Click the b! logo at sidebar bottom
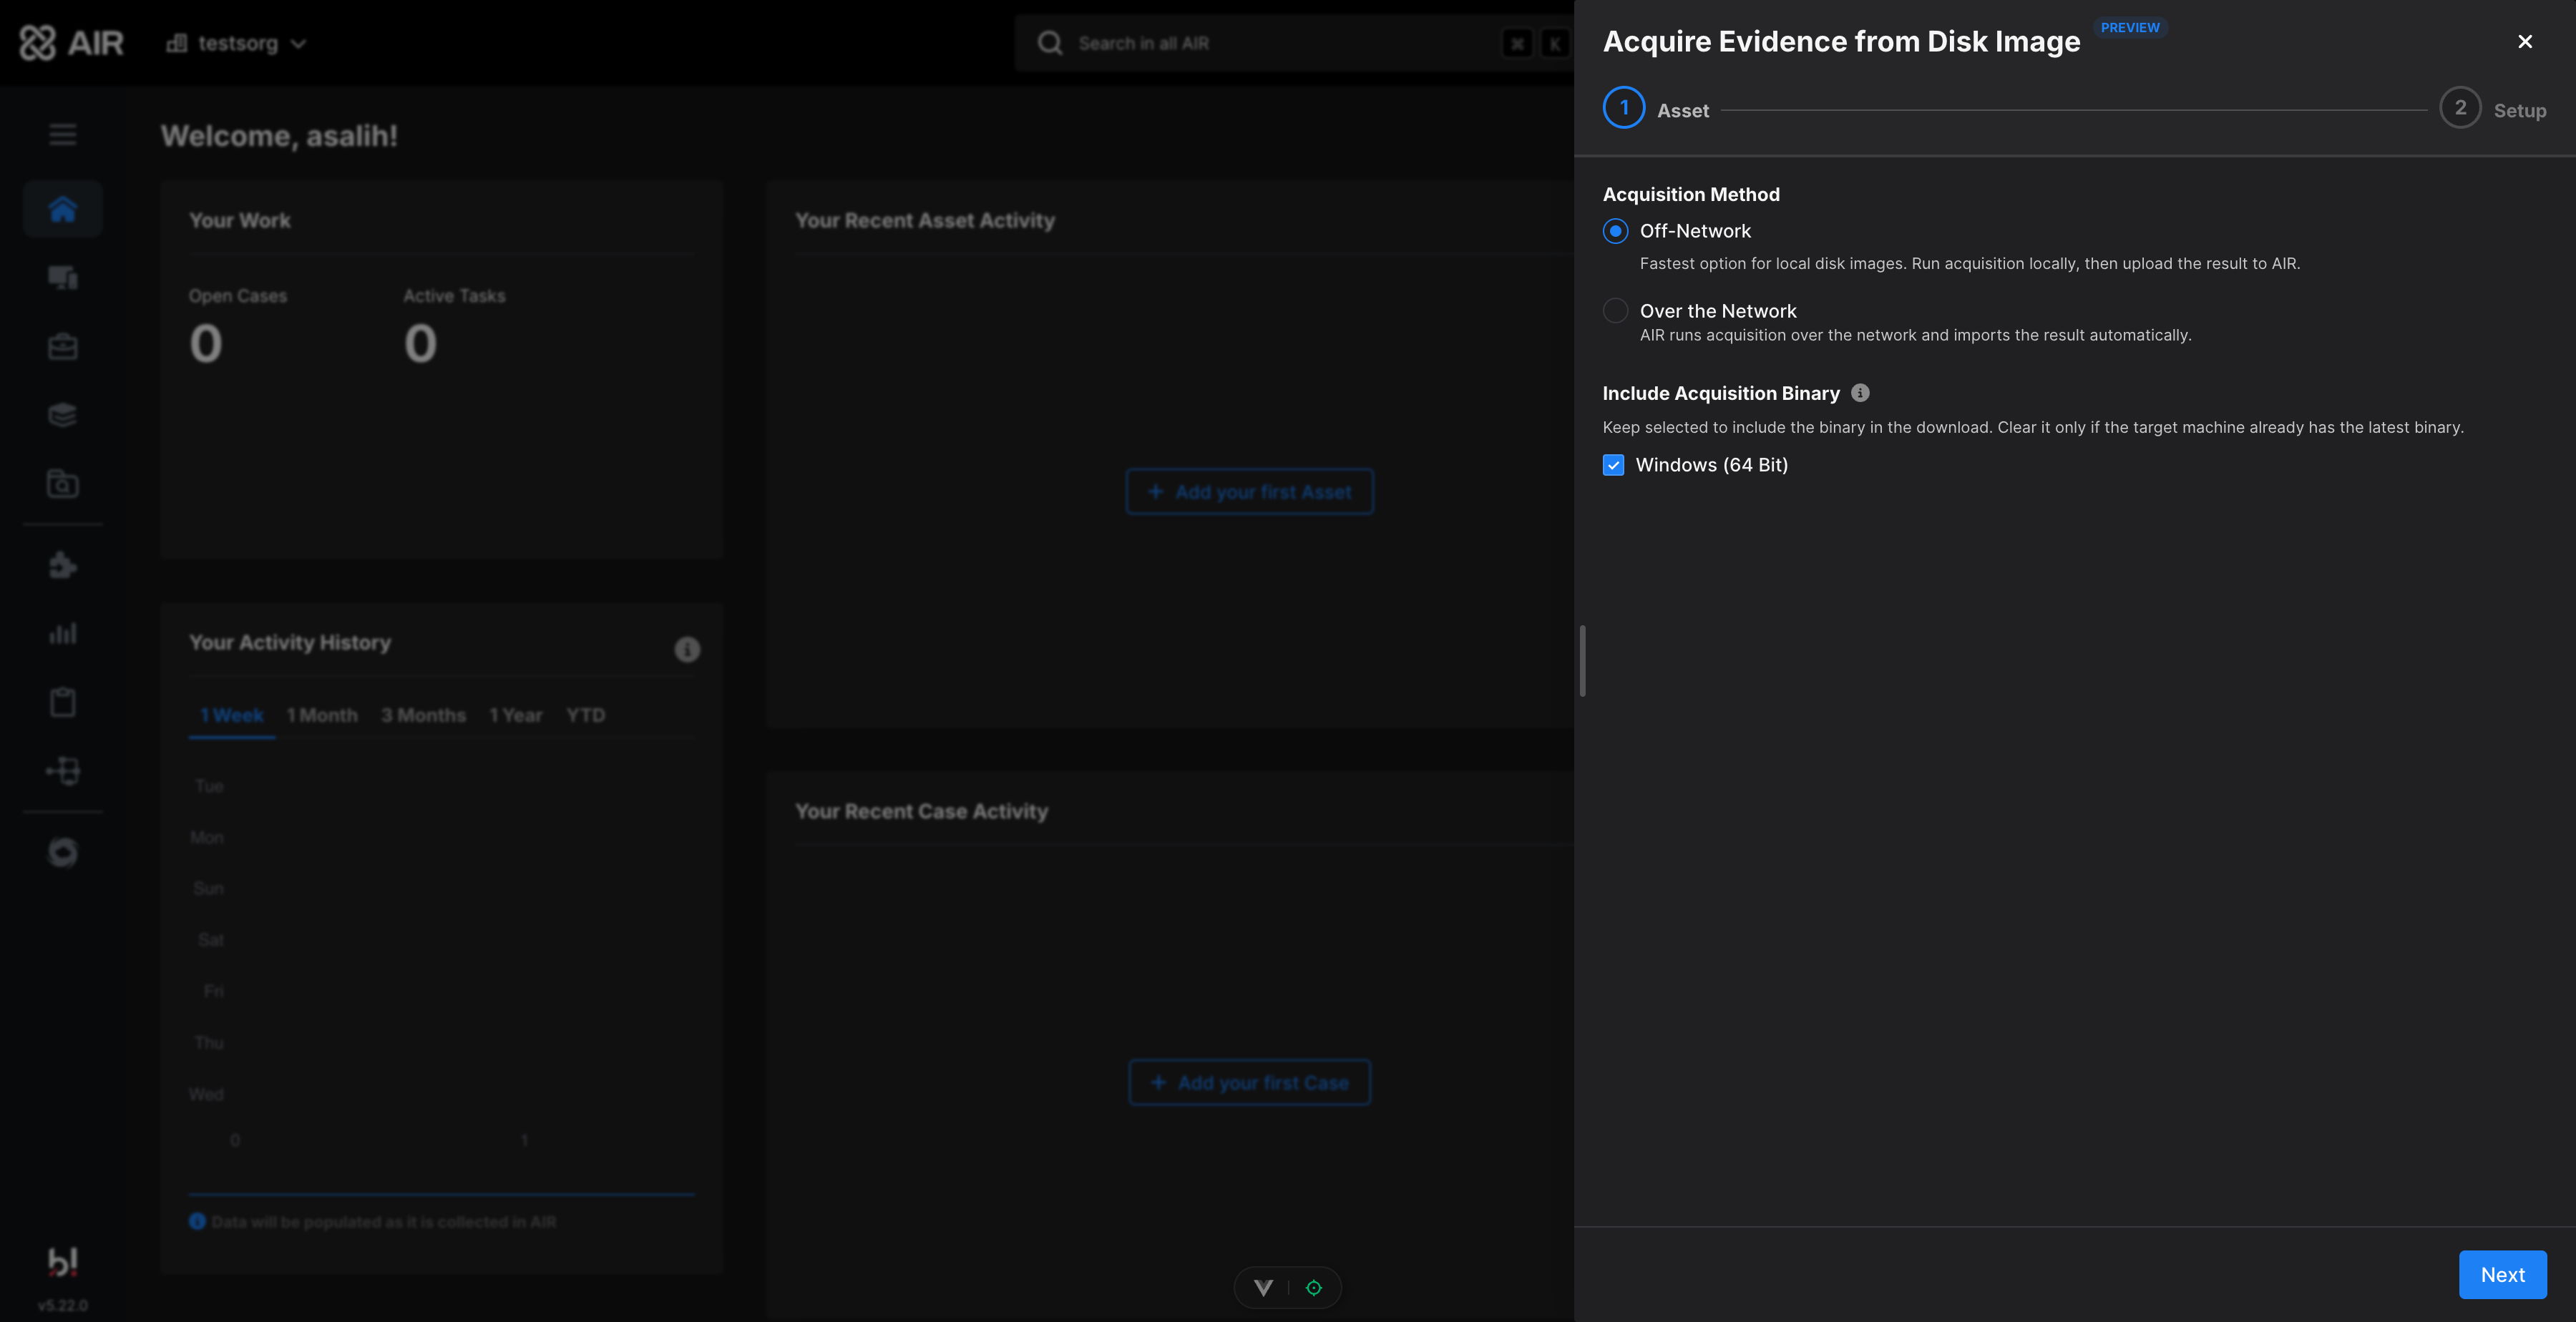 (63, 1262)
